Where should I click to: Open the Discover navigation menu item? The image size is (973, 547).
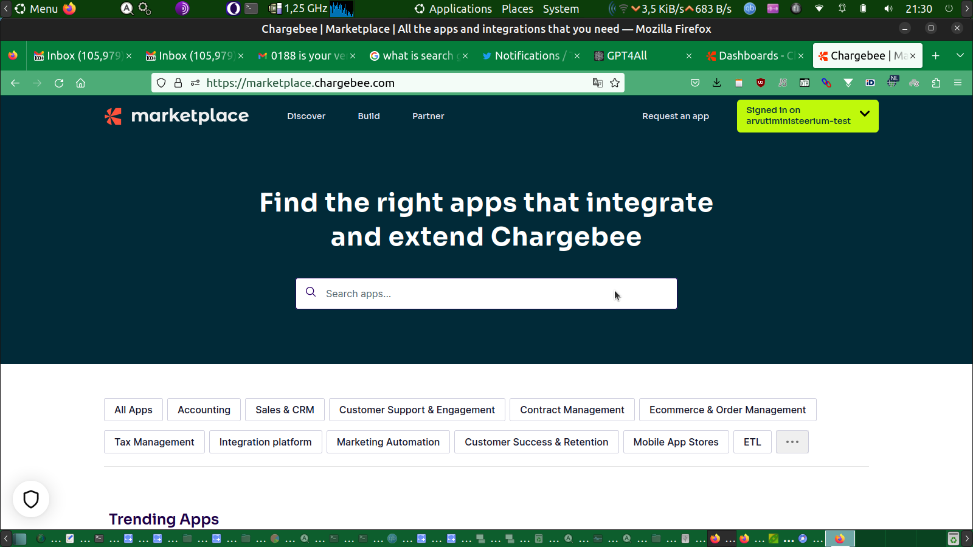(x=306, y=116)
